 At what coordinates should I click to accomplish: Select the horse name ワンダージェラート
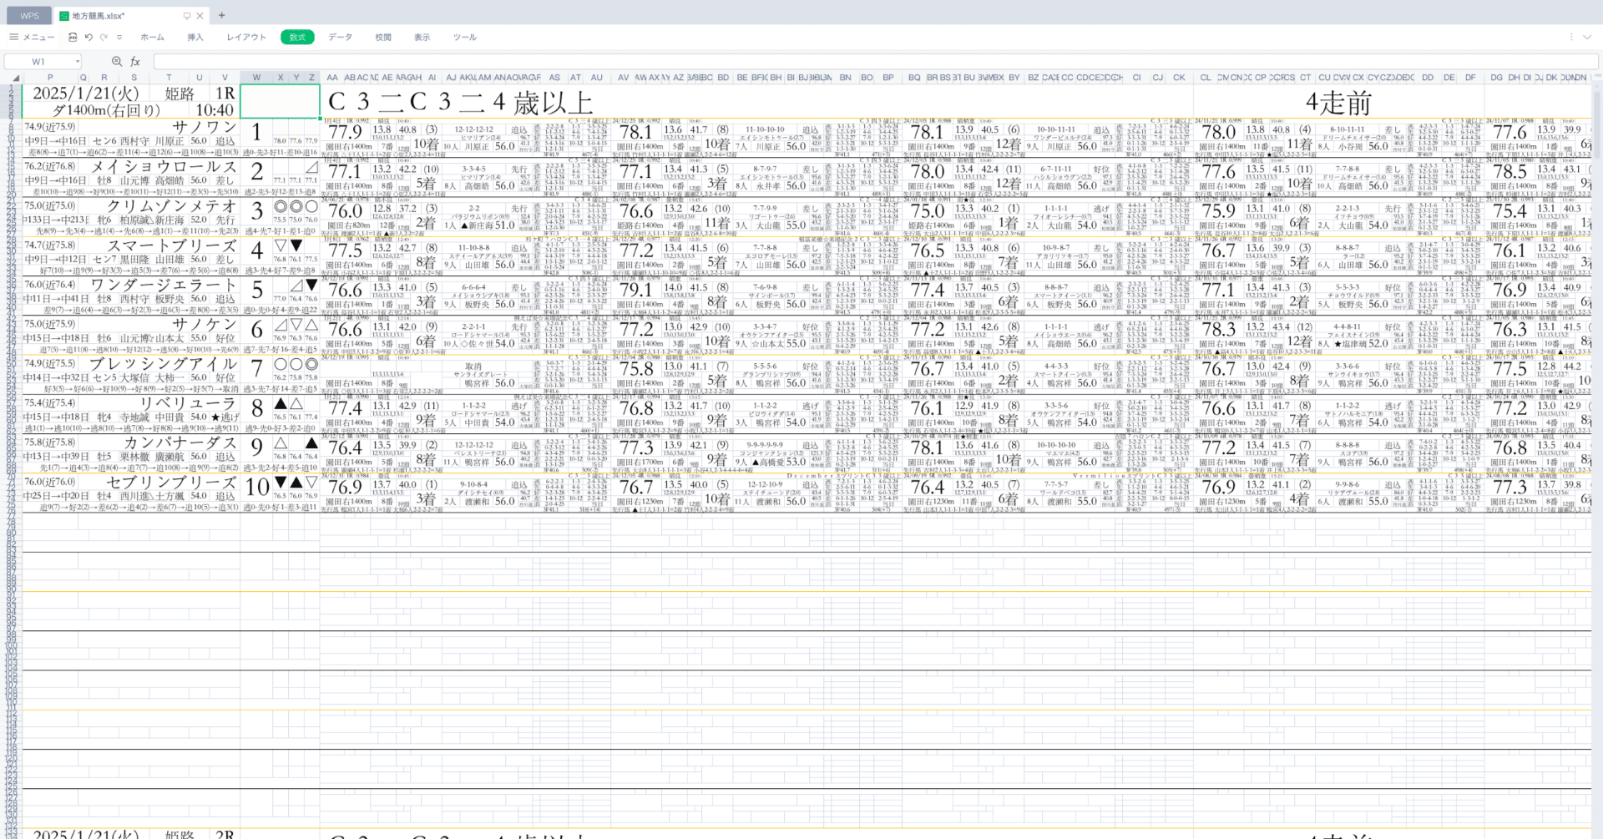point(164,285)
